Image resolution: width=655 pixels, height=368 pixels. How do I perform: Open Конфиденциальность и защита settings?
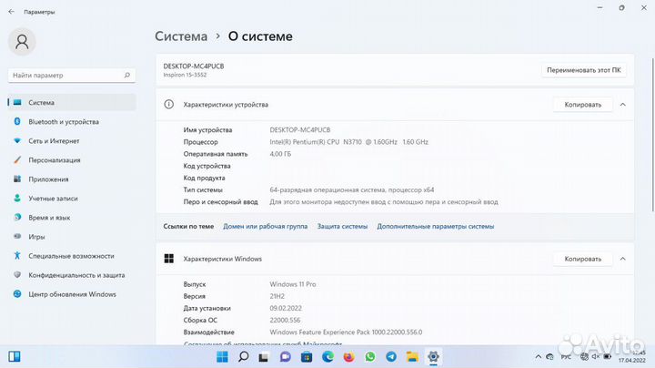(x=72, y=275)
